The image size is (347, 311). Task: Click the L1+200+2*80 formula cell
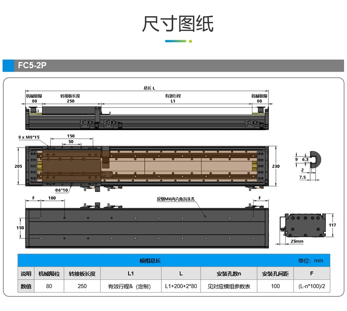coord(181,286)
